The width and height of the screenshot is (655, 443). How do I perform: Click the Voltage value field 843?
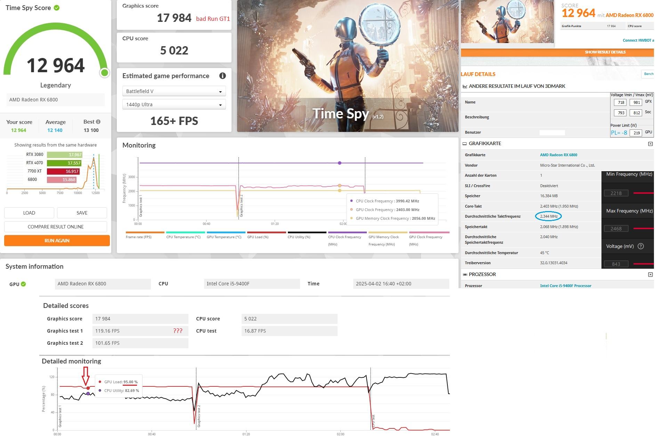616,264
